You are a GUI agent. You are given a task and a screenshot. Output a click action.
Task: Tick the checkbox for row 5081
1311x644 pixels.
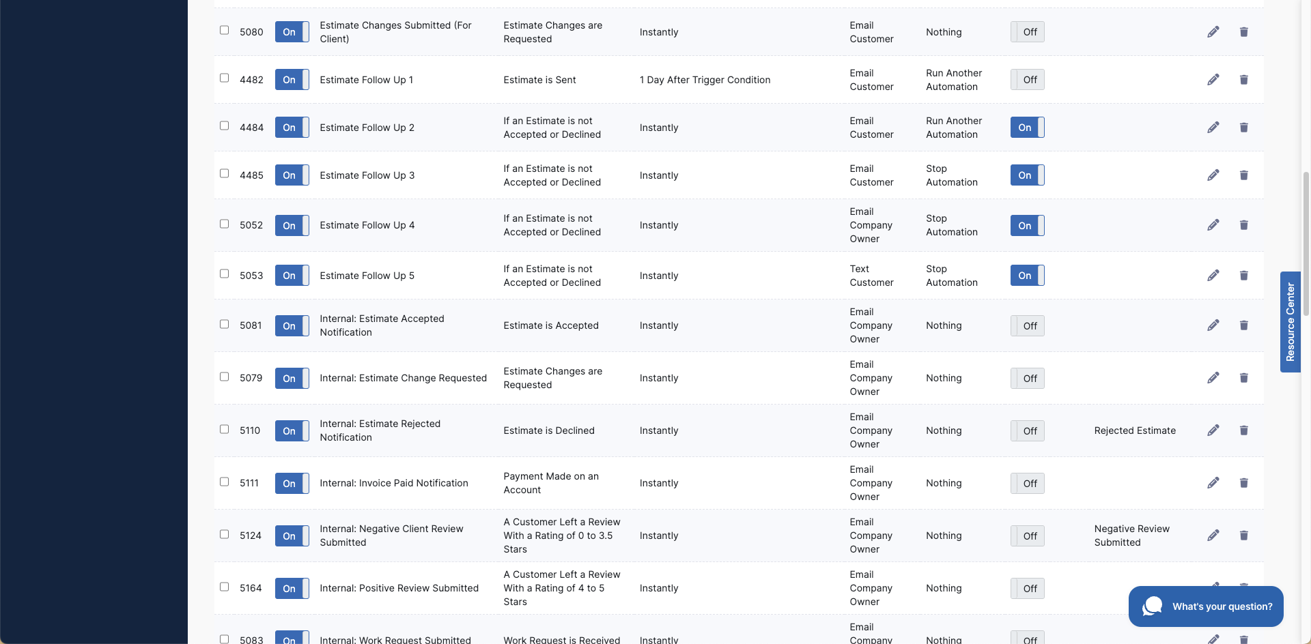click(224, 324)
